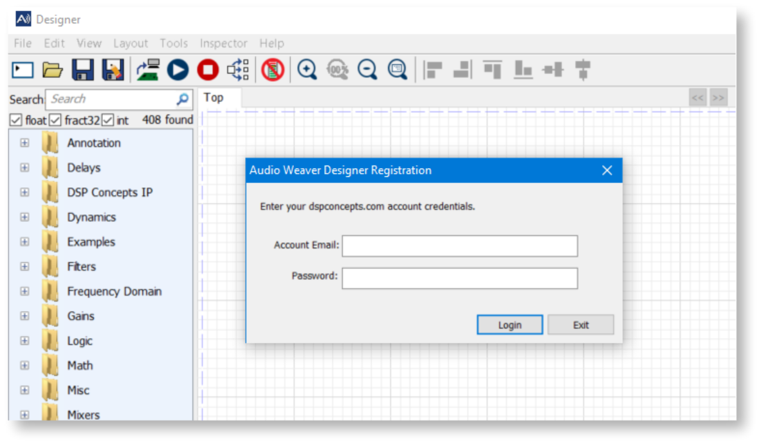Expand the Examples folder
The height and width of the screenshot is (441, 759).
pos(24,242)
